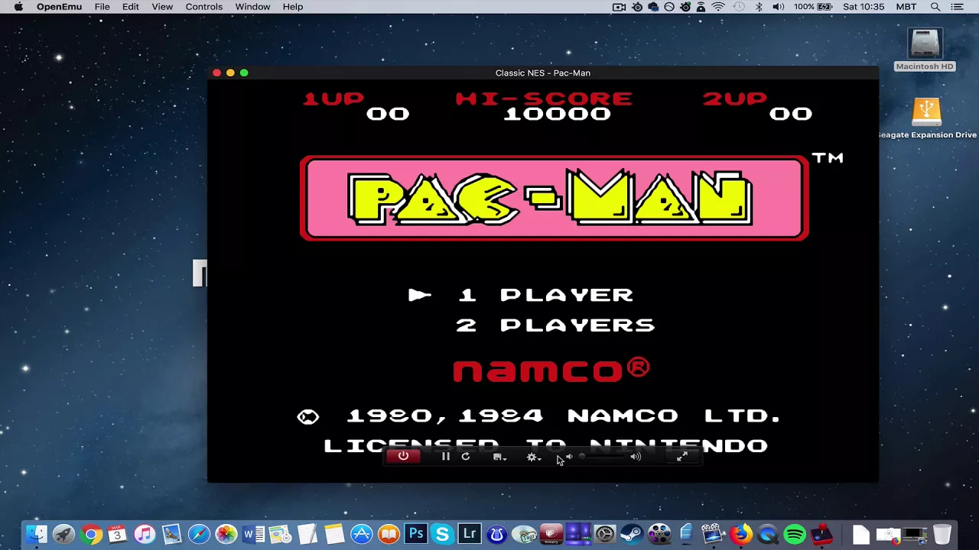Viewport: 979px width, 550px height.
Task: Close the Pac-Man game window
Action: point(216,73)
